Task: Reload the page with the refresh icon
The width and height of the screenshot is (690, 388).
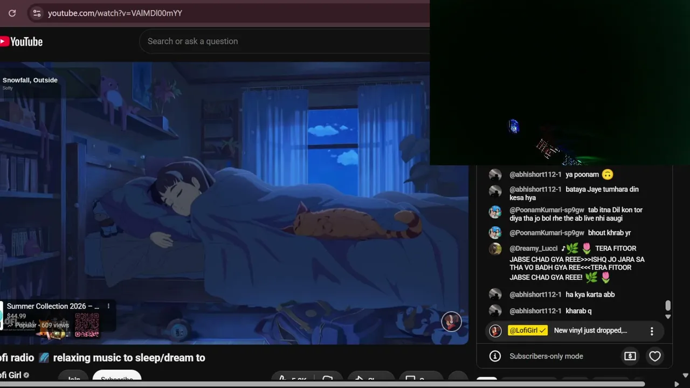Action: [12, 13]
